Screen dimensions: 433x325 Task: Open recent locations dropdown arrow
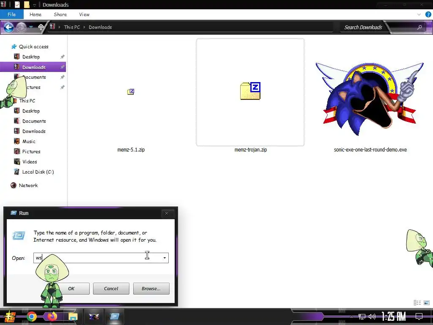tap(31, 27)
